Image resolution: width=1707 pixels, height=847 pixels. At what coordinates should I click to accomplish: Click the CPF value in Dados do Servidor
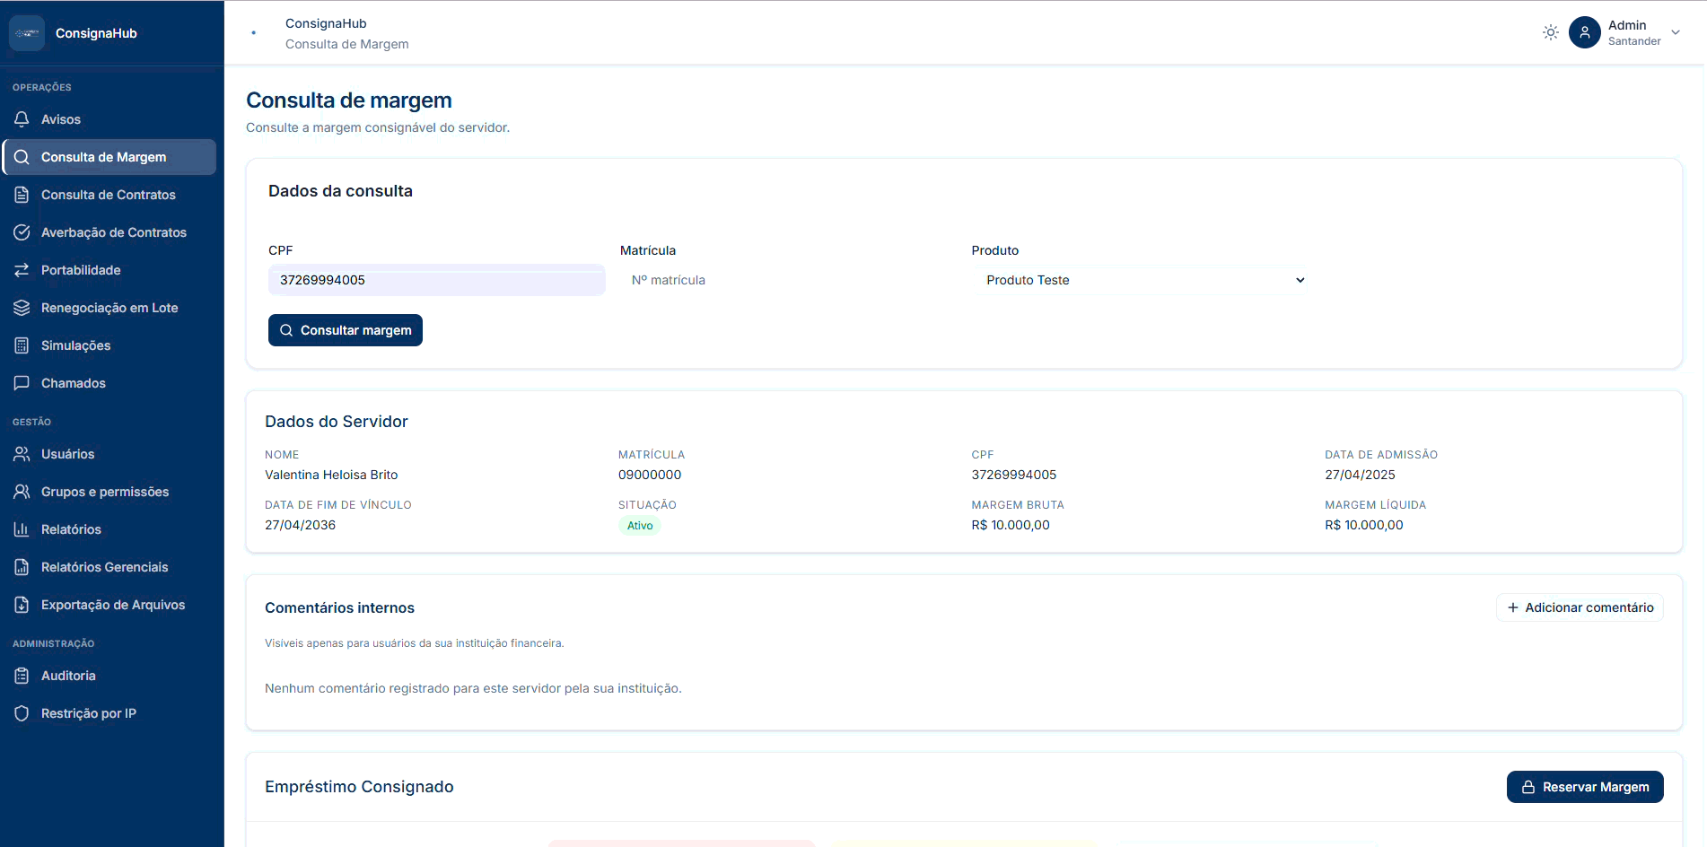tap(1014, 475)
